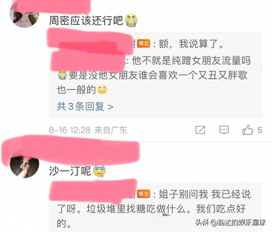Click the 头条 watermark handle
The width and height of the screenshot is (272, 232).
(x=231, y=223)
